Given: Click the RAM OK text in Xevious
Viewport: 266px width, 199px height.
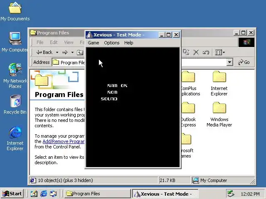Looking at the screenshot, I should (117, 86).
